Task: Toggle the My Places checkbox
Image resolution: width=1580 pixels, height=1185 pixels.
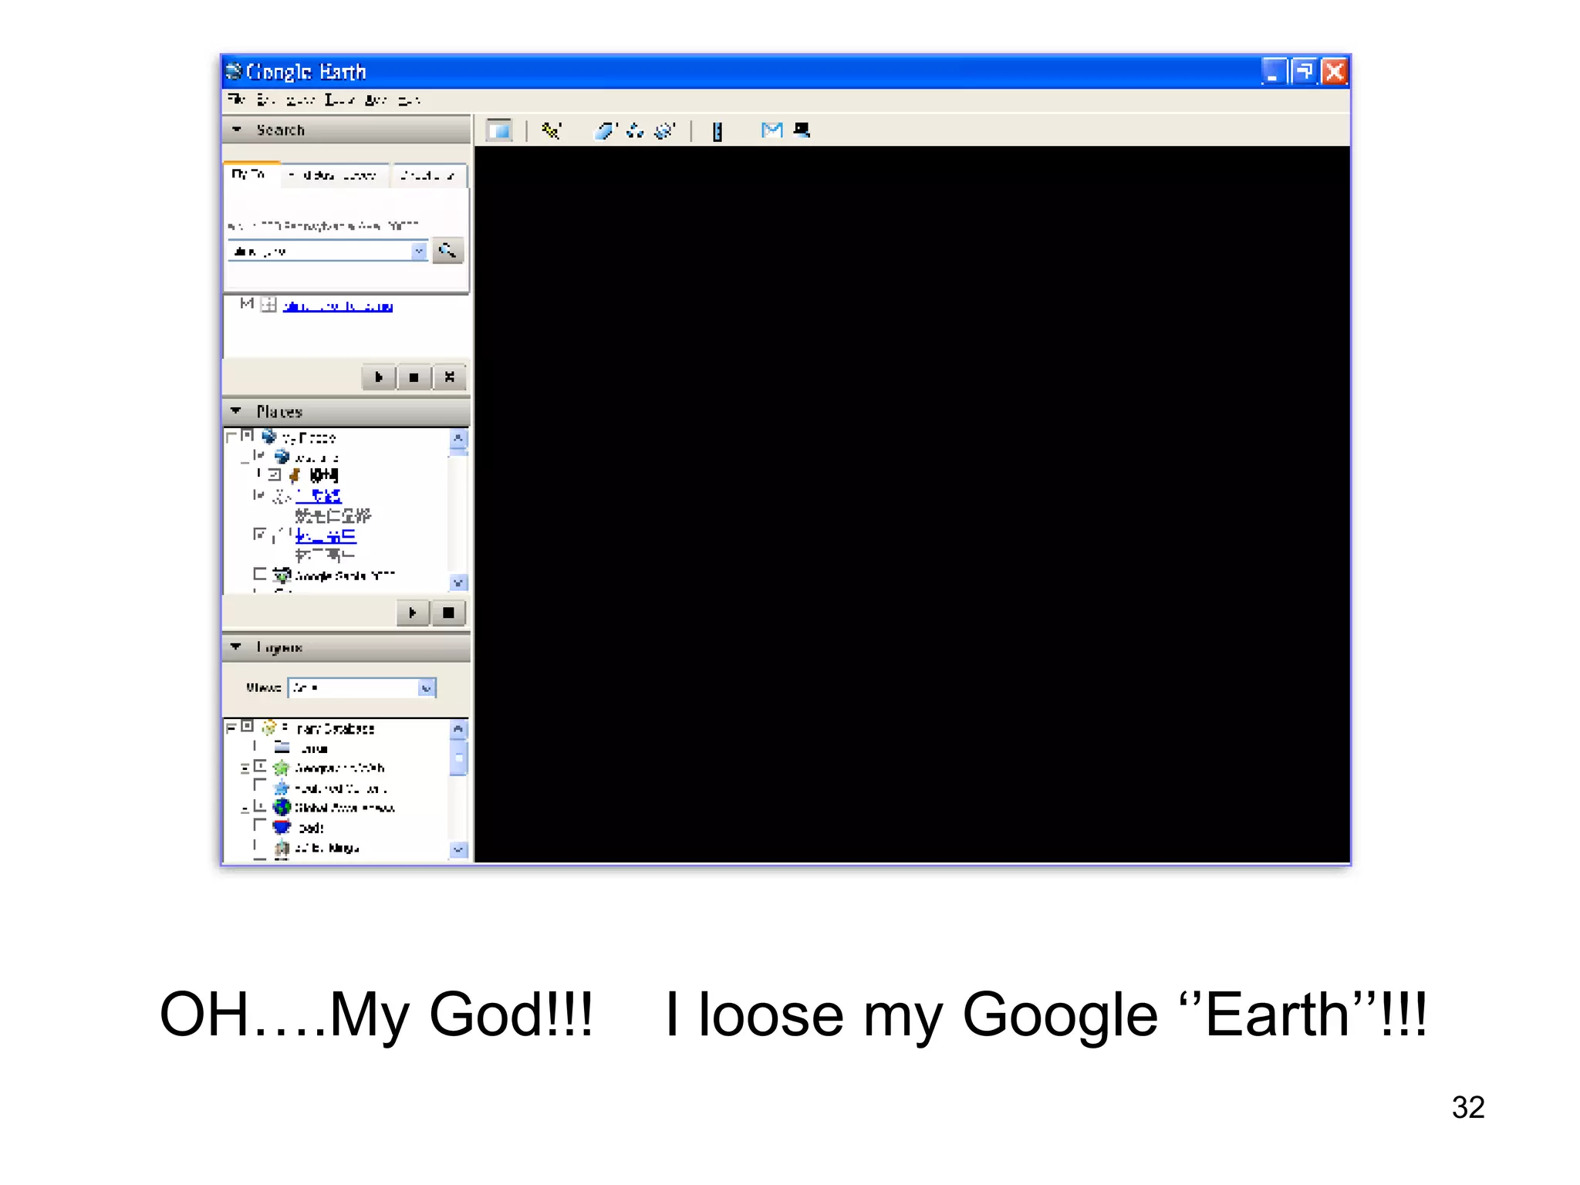Action: point(247,436)
